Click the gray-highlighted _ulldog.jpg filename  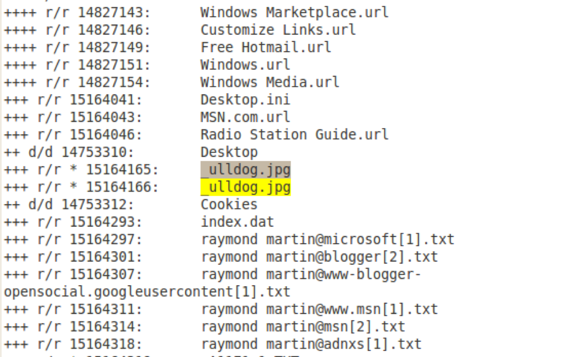click(x=246, y=170)
